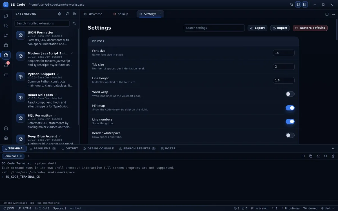Click the LF · UTF-8 encoding status item
Screen dimensions: 338x211
pos(25,208)
